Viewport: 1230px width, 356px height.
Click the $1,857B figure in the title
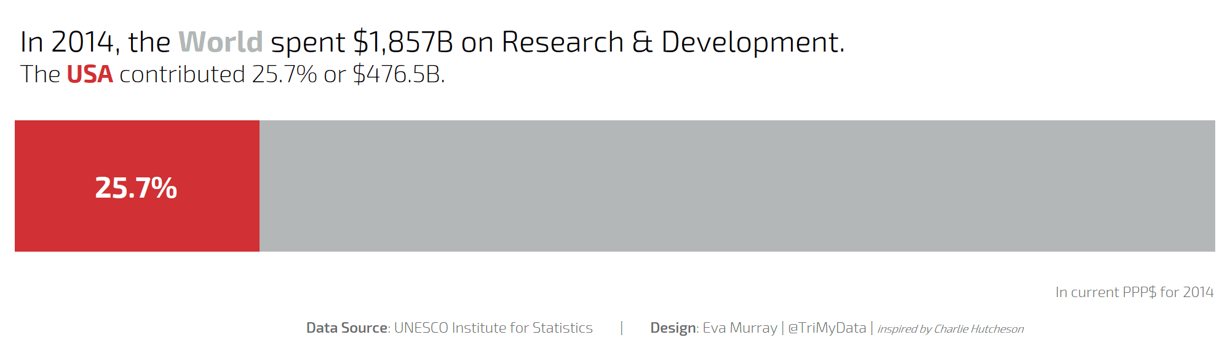pyautogui.click(x=403, y=42)
